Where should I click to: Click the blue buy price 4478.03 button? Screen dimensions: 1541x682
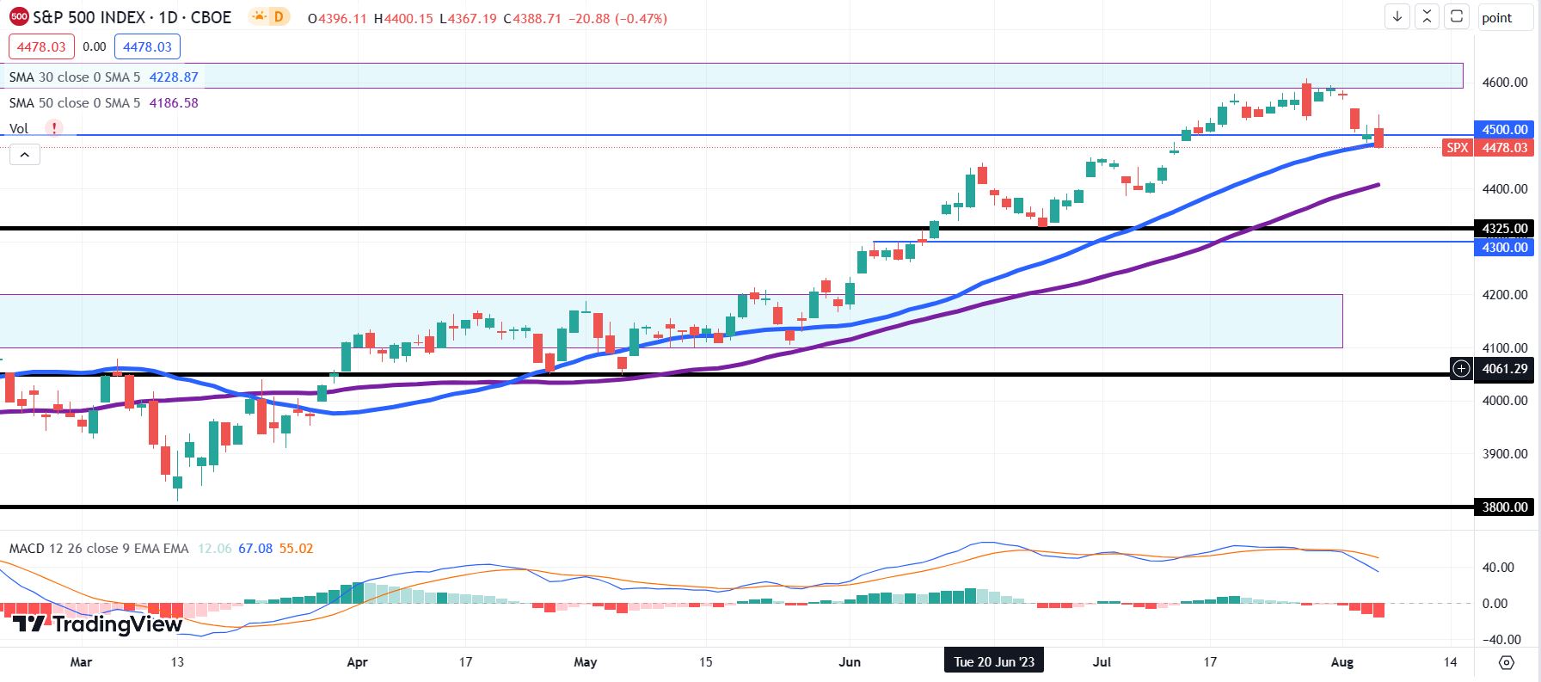point(147,46)
